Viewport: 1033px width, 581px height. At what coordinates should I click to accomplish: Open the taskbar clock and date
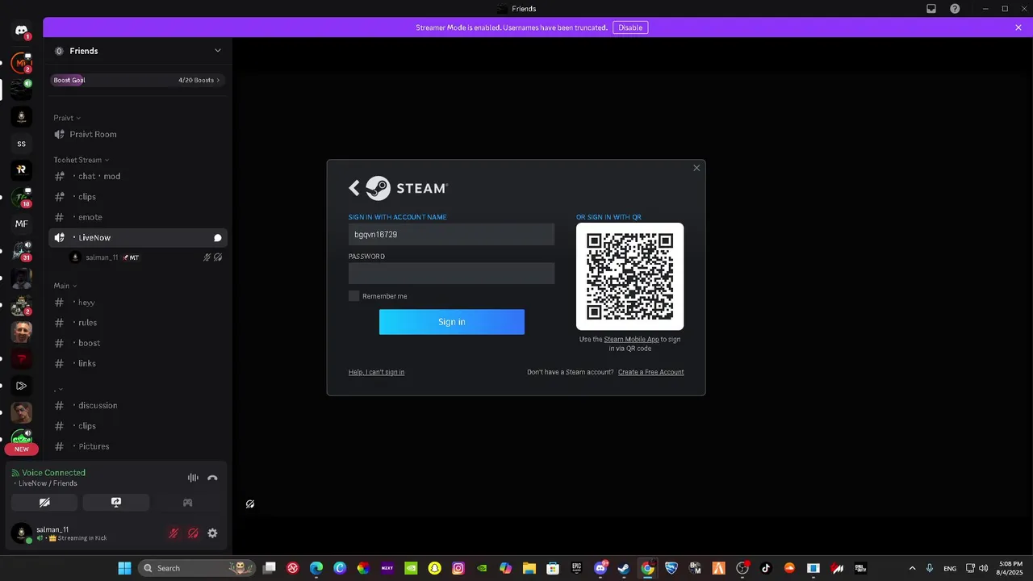click(x=1010, y=568)
